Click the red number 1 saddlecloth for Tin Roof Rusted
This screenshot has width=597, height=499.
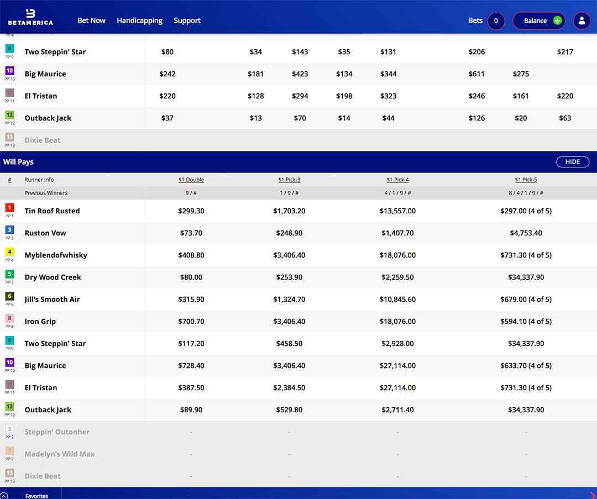coord(9,208)
